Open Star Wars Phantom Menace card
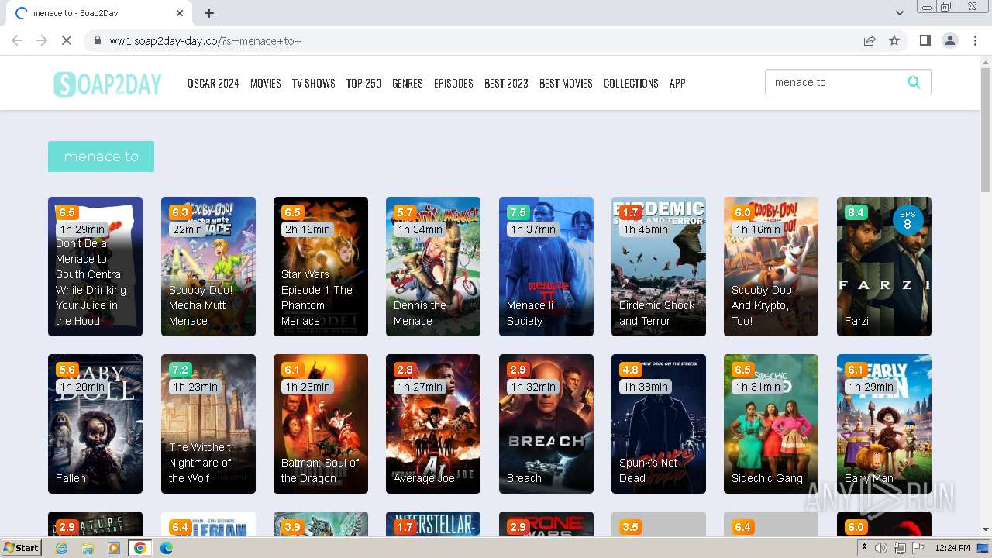Screen dimensions: 992x558 [321, 267]
